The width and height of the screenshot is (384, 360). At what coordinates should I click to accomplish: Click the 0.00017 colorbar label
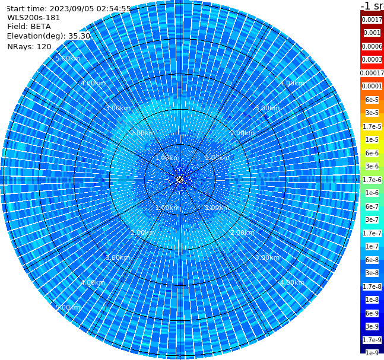pos(372,73)
